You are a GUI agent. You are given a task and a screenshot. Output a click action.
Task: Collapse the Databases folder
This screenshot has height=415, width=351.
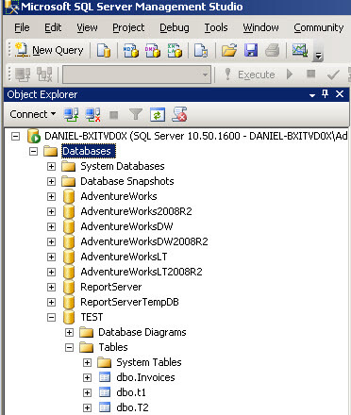pos(33,151)
